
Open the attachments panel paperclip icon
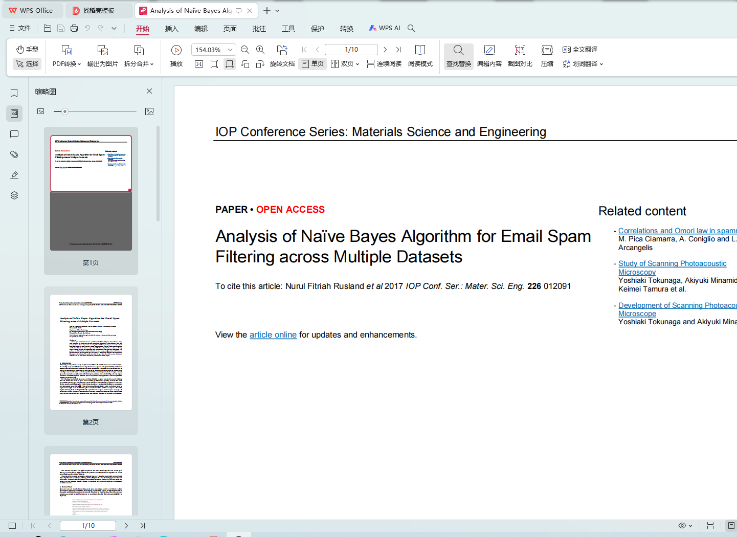[14, 154]
